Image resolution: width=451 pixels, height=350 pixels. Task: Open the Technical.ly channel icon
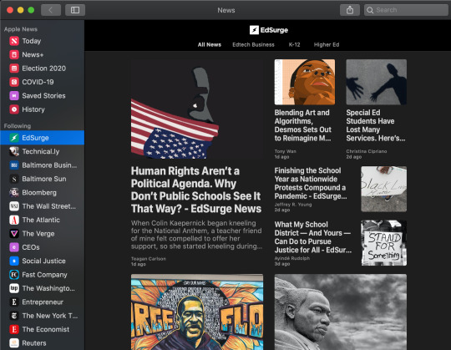tap(14, 151)
